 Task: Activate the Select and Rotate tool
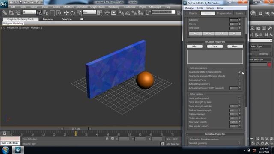tap(72, 13)
